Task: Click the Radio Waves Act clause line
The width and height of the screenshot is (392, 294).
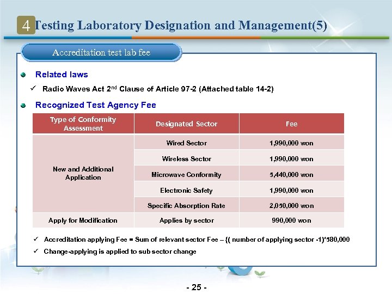Action: [x=158, y=89]
